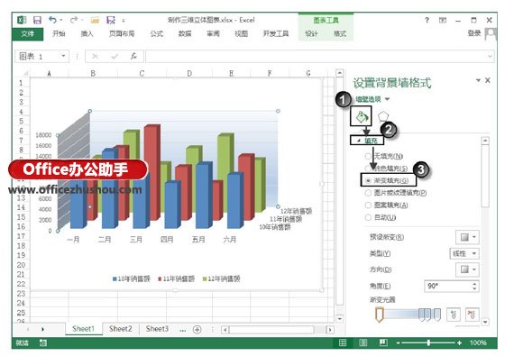Select the Fill & Line paint bucket icon
Viewport: 505px width, 356px height.
pos(362,116)
